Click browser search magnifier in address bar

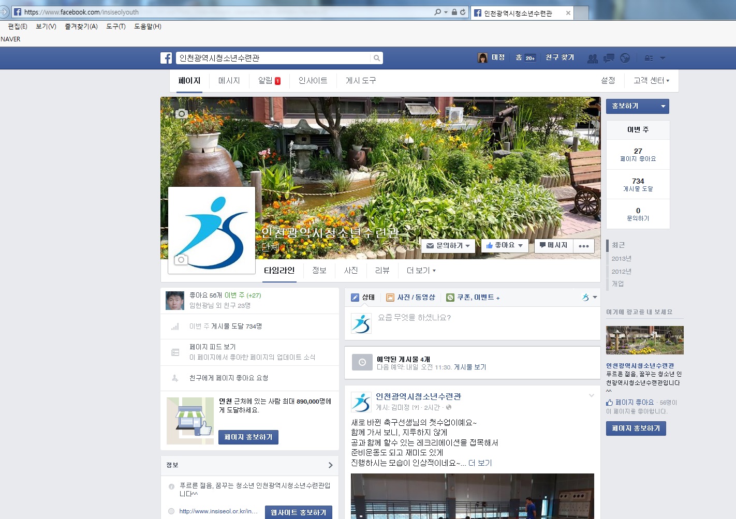coord(438,12)
